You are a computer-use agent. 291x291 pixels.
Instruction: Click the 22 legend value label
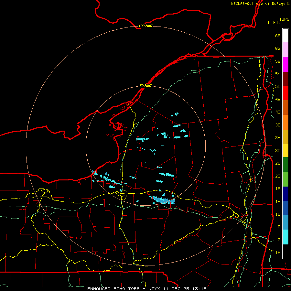click(278, 176)
